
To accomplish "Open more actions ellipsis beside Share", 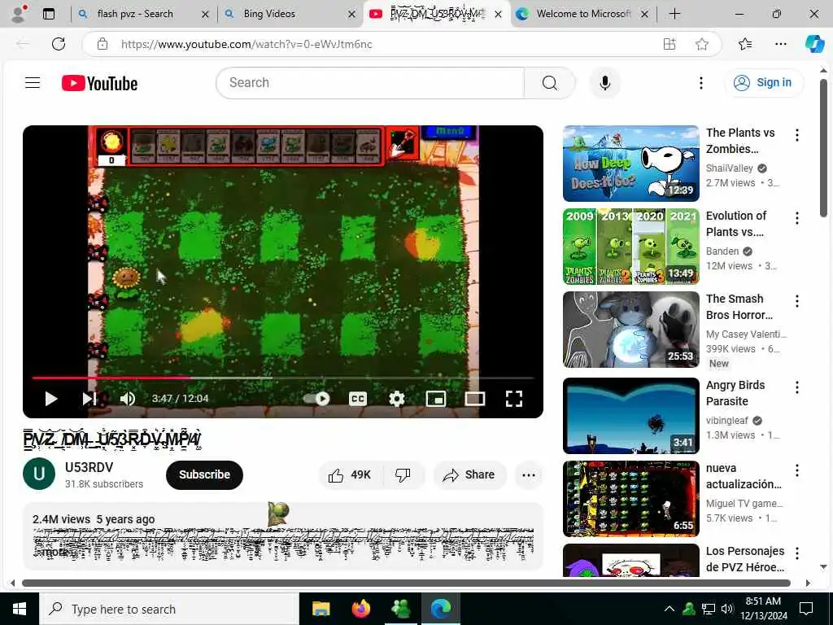I will tap(529, 475).
